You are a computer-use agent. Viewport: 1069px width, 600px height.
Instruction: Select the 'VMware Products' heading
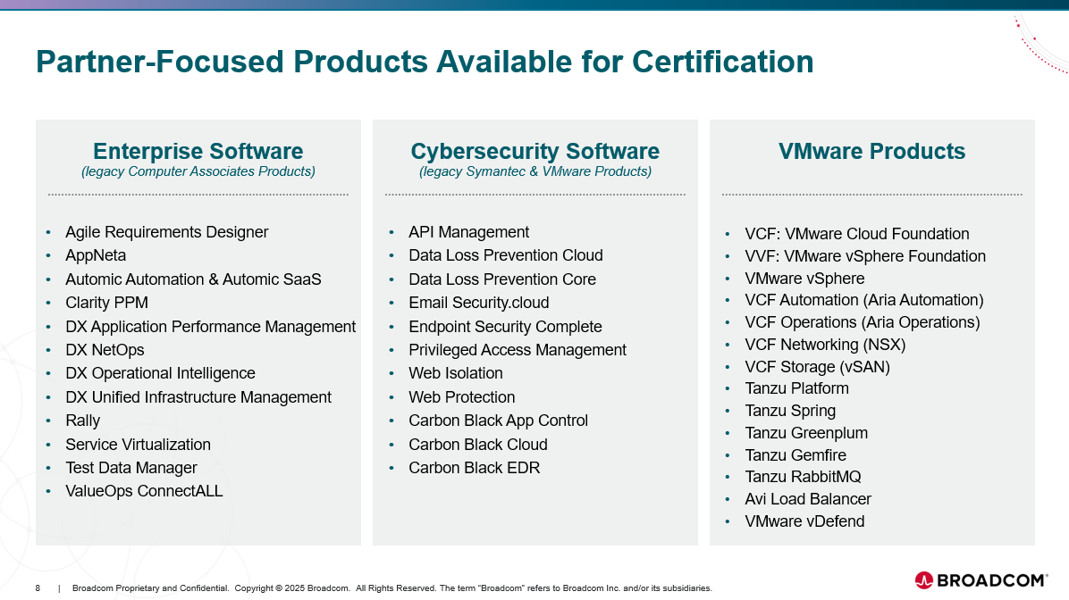(872, 151)
